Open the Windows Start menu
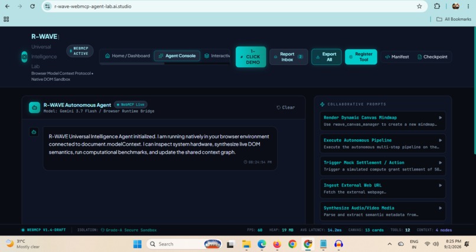The width and height of the screenshot is (476, 252). click(x=138, y=244)
